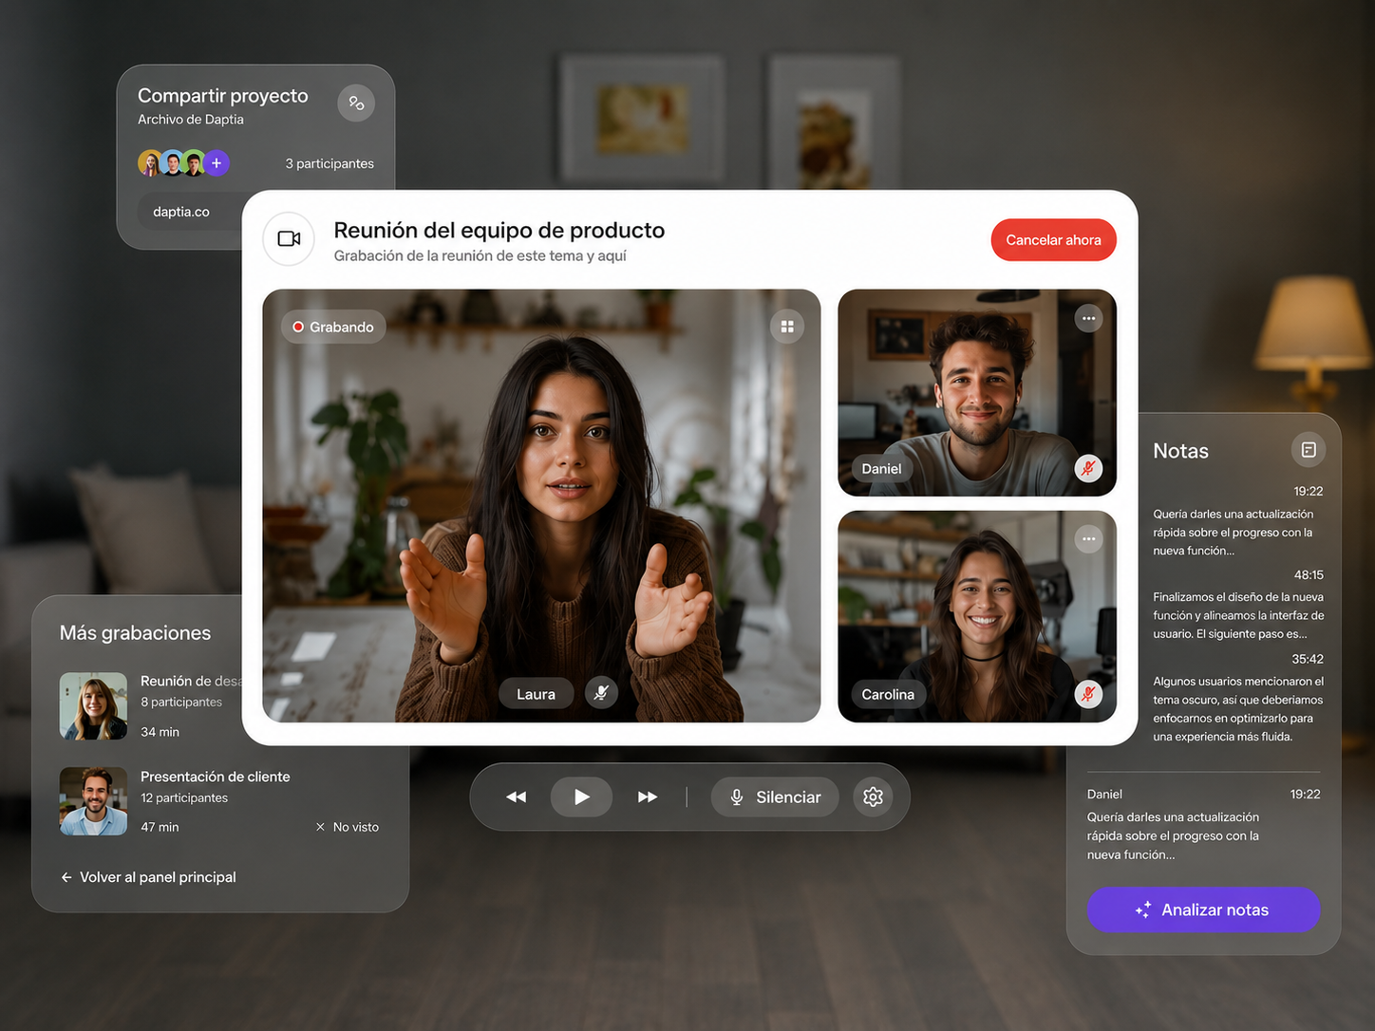Image resolution: width=1375 pixels, height=1031 pixels.
Task: Click the back arrow next to Volver al panel principal
Action: coord(66,877)
